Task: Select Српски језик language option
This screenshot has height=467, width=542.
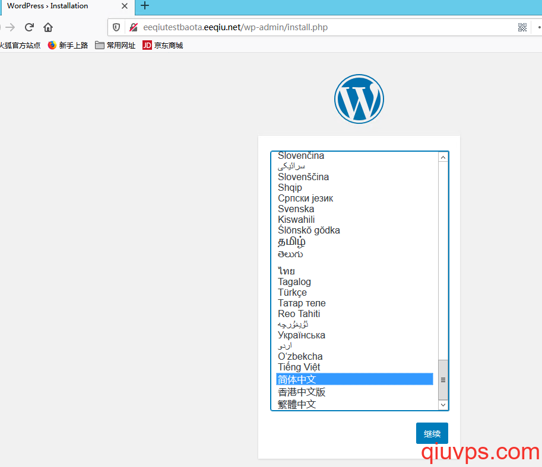Action: [x=354, y=198]
